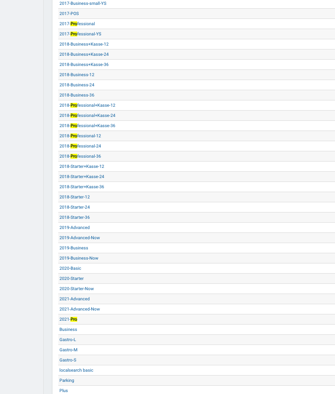The image size is (335, 394).
Task: Click the 2017-Professional link
Action: point(77,24)
